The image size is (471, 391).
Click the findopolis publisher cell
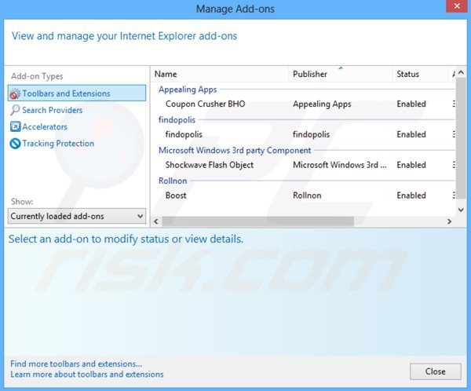pyautogui.click(x=311, y=134)
